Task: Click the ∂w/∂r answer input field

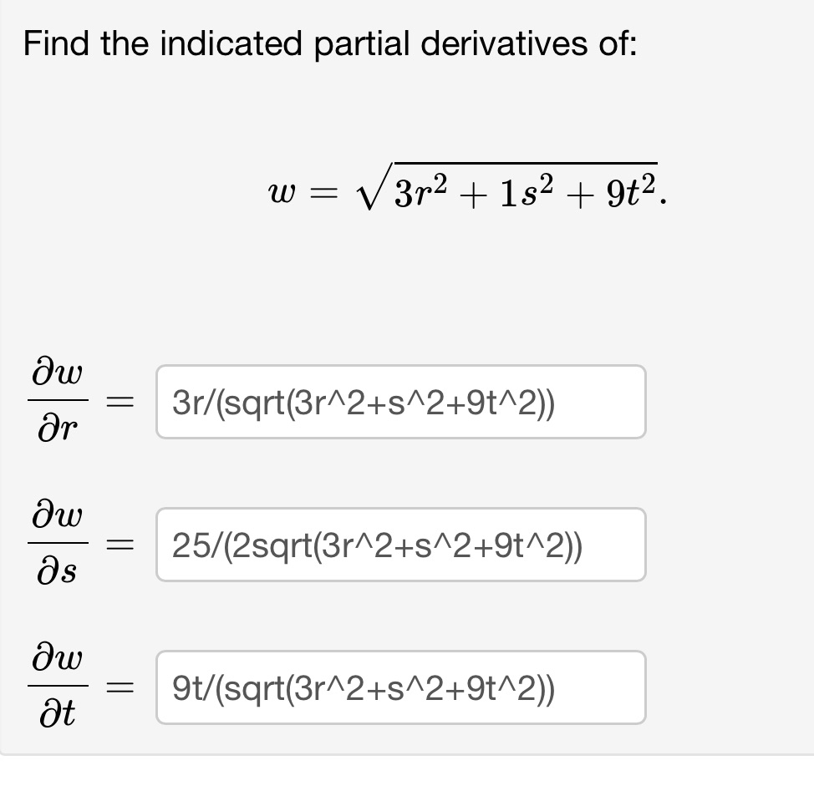Action: tap(400, 402)
